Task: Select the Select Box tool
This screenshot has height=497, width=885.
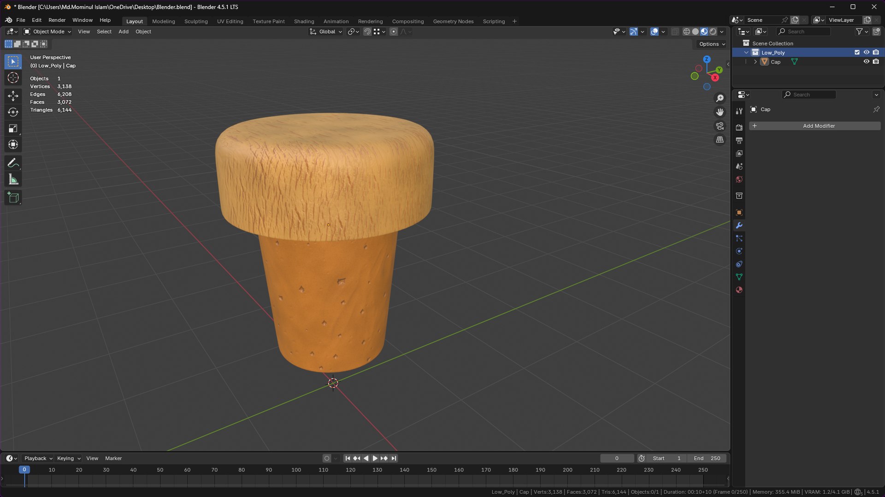Action: (13, 61)
